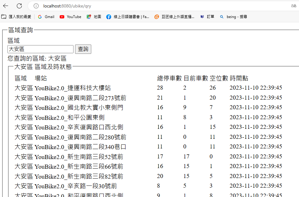Select station YouBike2.0_捷運科技大樓站

coord(73,88)
